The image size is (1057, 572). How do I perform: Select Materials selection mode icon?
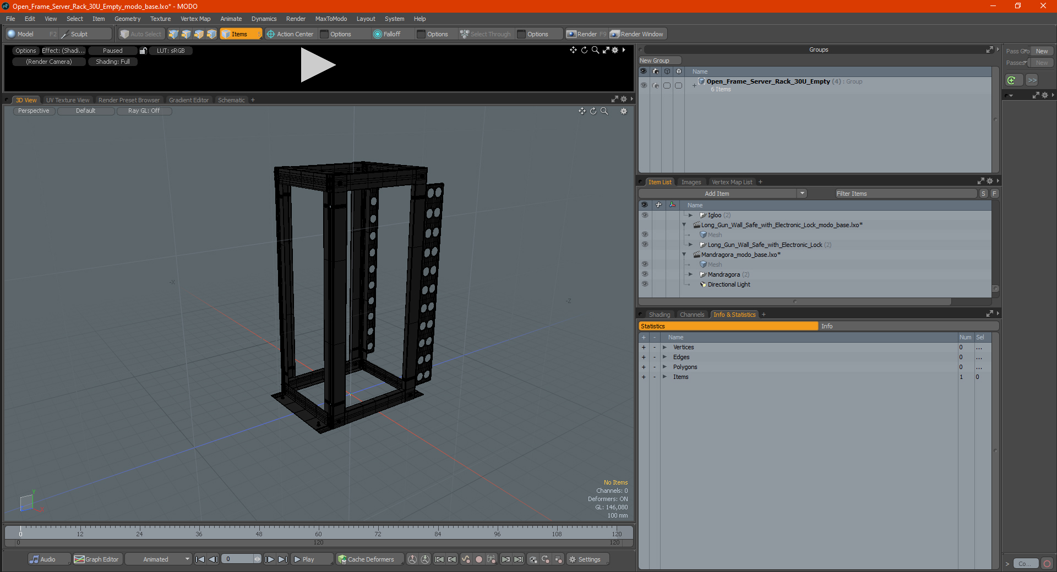click(211, 34)
